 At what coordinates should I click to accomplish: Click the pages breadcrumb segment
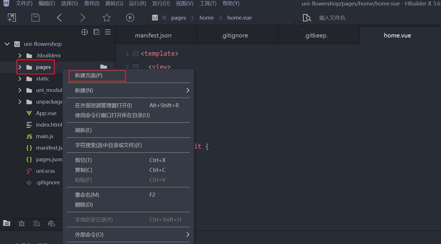pos(179,18)
